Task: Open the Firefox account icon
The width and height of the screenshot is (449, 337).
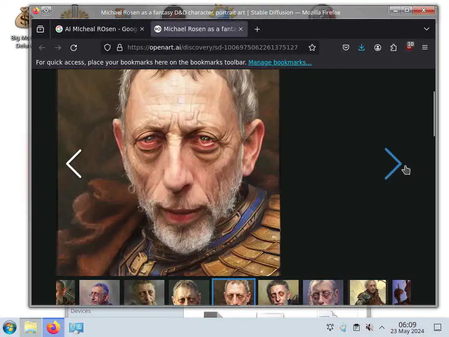Action: pos(378,47)
